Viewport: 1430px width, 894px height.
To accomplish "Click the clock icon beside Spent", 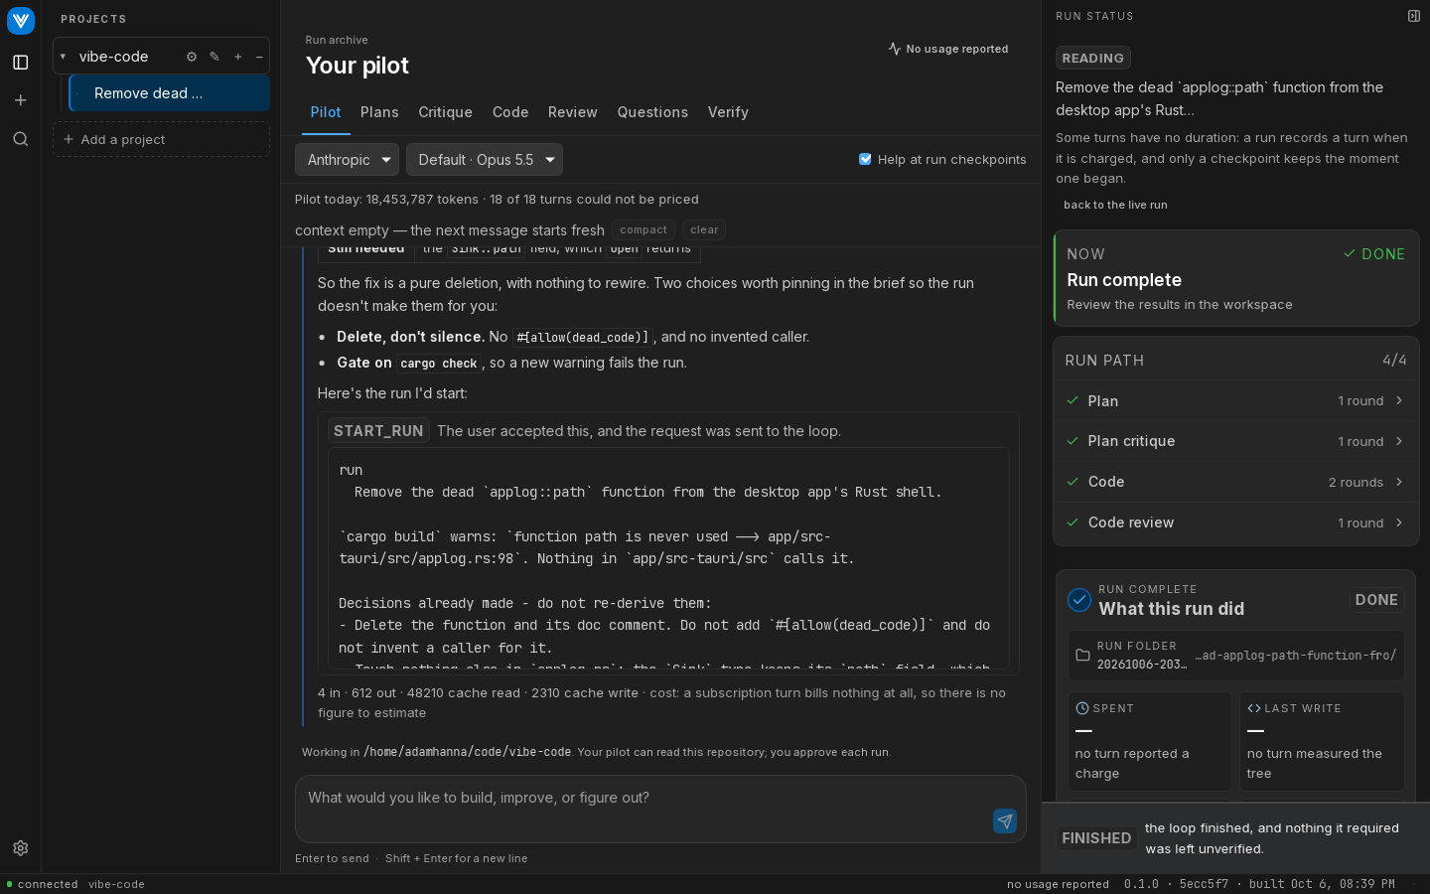I will (x=1082, y=708).
